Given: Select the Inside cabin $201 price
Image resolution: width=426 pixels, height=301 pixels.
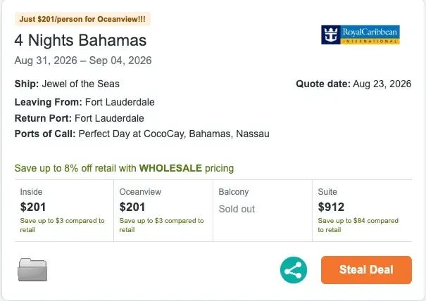Looking at the screenshot, I should [33, 207].
